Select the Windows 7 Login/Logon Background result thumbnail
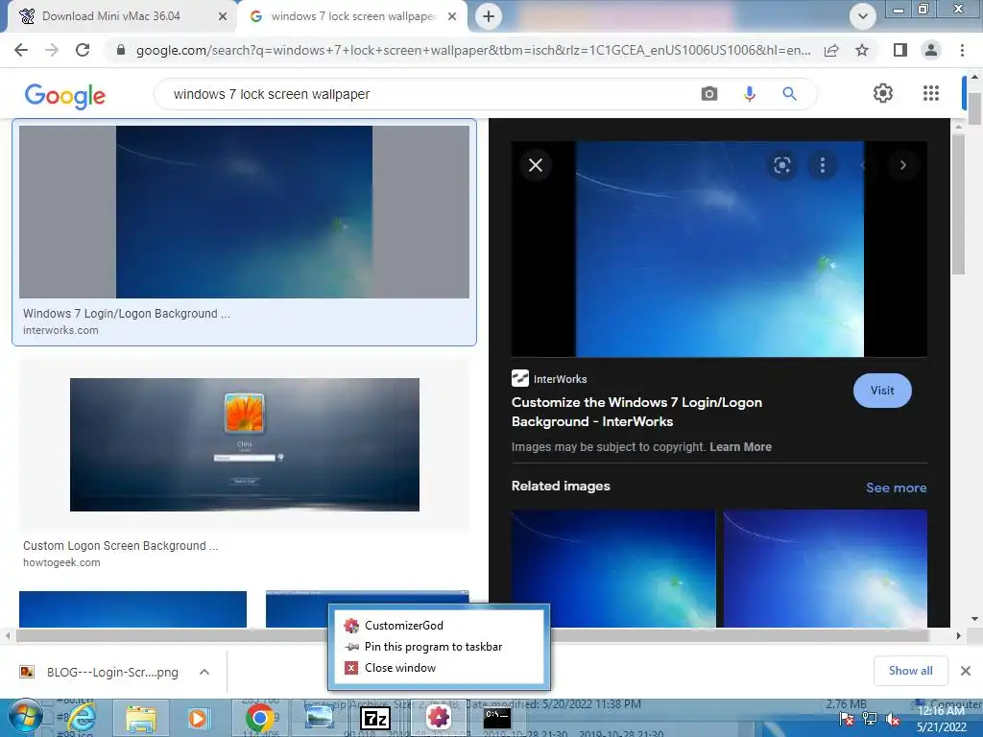Viewport: 983px width, 737px height. coord(244,212)
